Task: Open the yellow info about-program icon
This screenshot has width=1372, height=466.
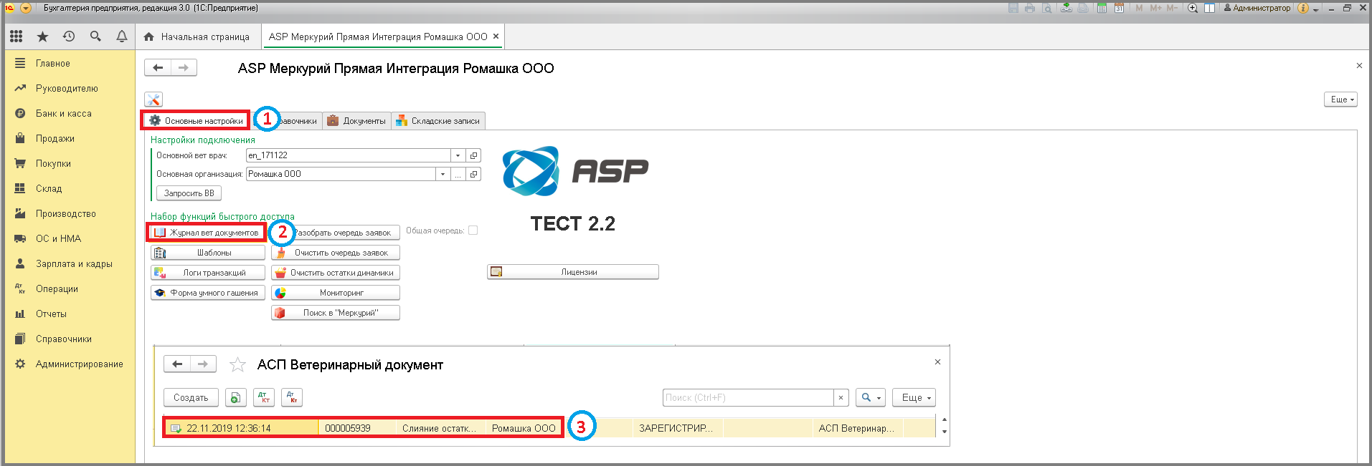Action: coord(1303,8)
